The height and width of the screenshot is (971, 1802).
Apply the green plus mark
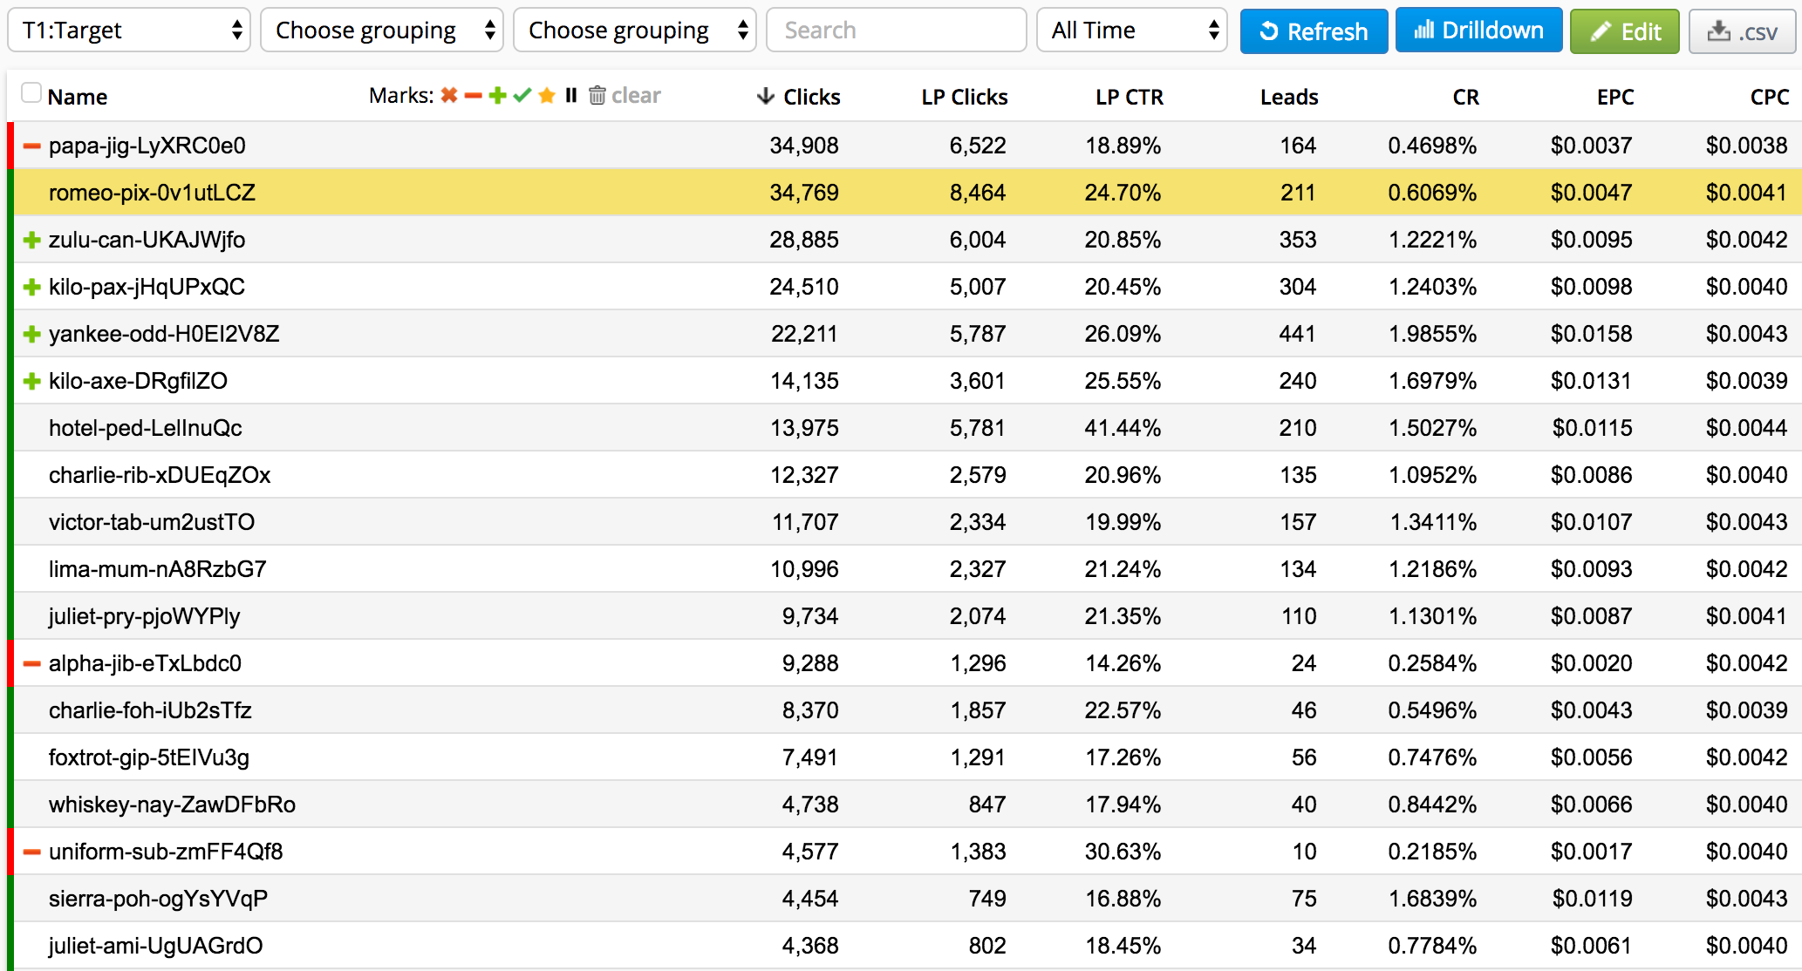click(x=498, y=96)
